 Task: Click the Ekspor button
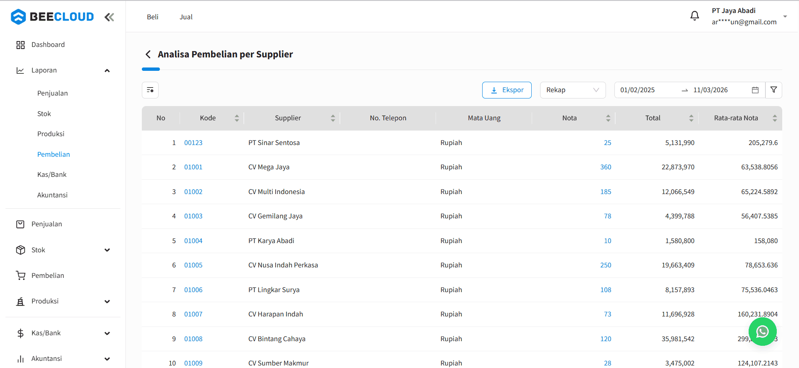tap(507, 90)
